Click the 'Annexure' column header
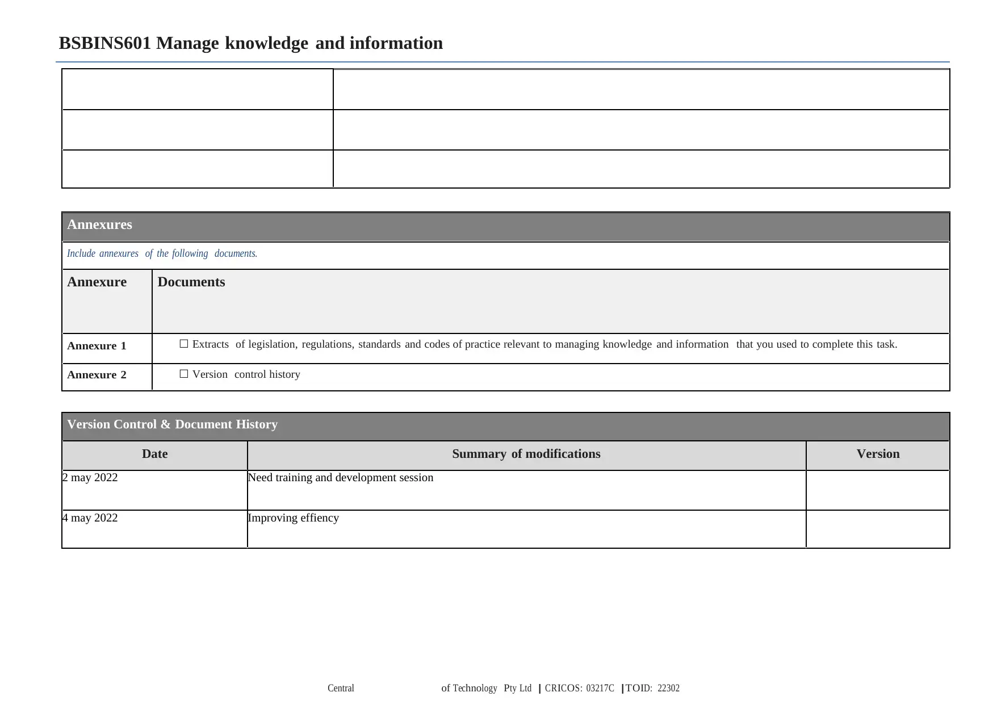This screenshot has width=997, height=705. click(x=107, y=301)
